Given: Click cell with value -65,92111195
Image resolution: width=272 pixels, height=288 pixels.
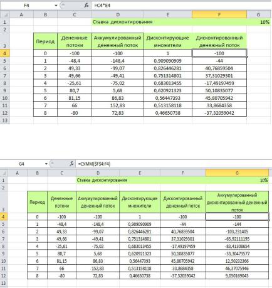Looking at the screenshot, I should (237, 239).
